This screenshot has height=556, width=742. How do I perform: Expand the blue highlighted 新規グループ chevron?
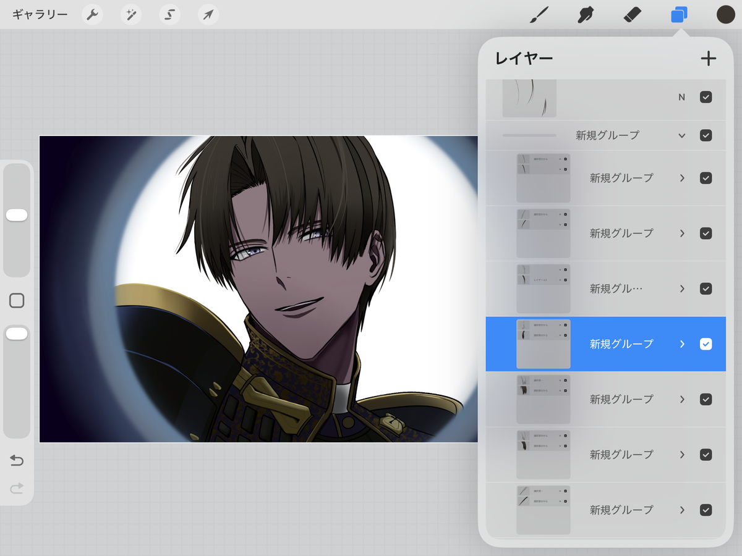click(x=682, y=344)
